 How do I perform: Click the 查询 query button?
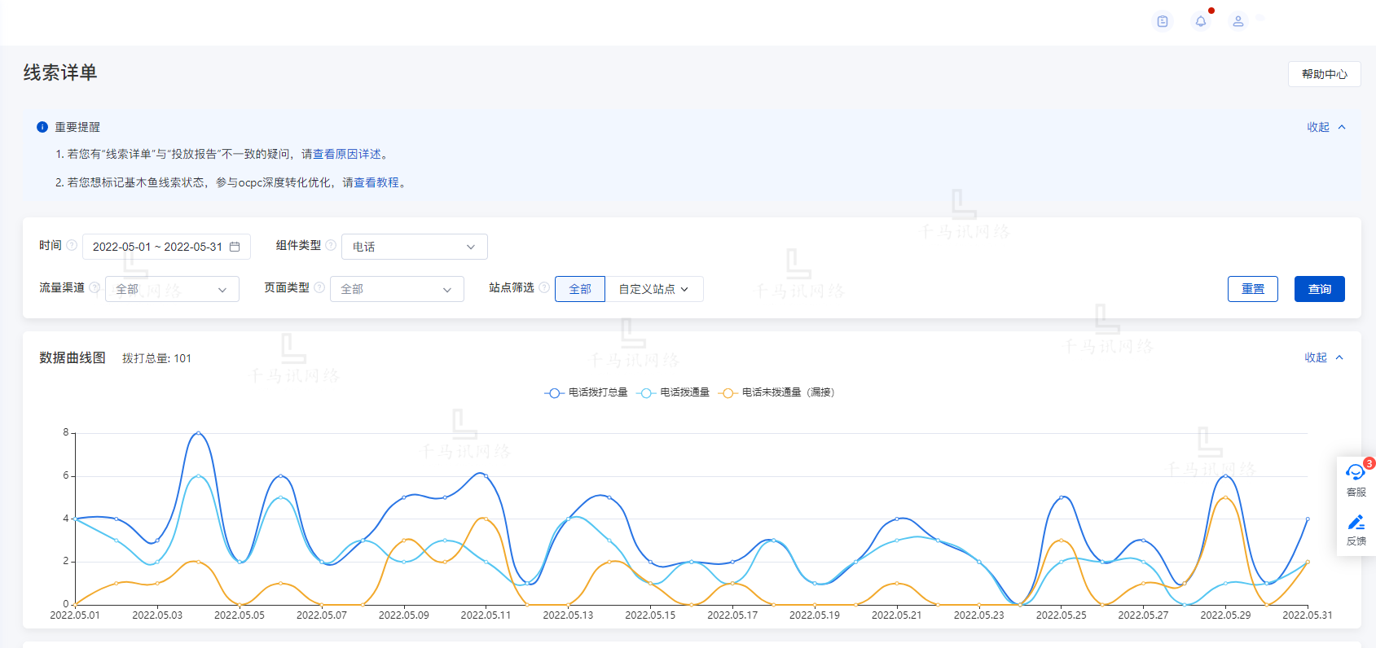(1319, 289)
